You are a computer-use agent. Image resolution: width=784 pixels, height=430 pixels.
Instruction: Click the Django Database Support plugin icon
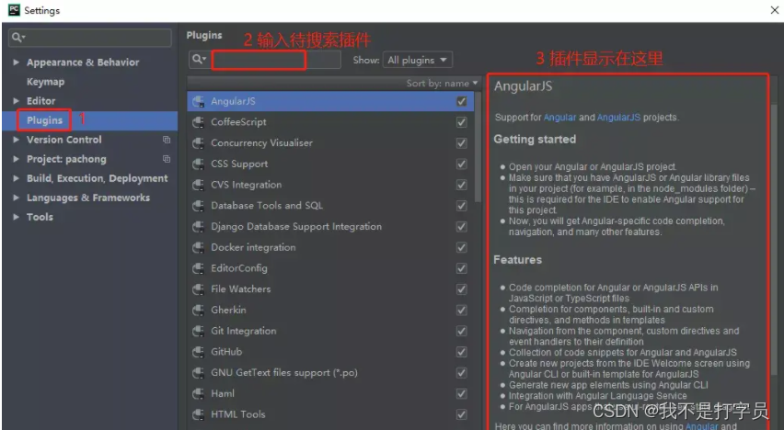pos(198,227)
